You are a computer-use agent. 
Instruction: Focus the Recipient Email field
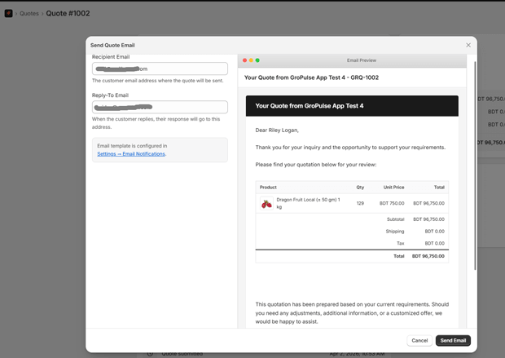pyautogui.click(x=160, y=69)
